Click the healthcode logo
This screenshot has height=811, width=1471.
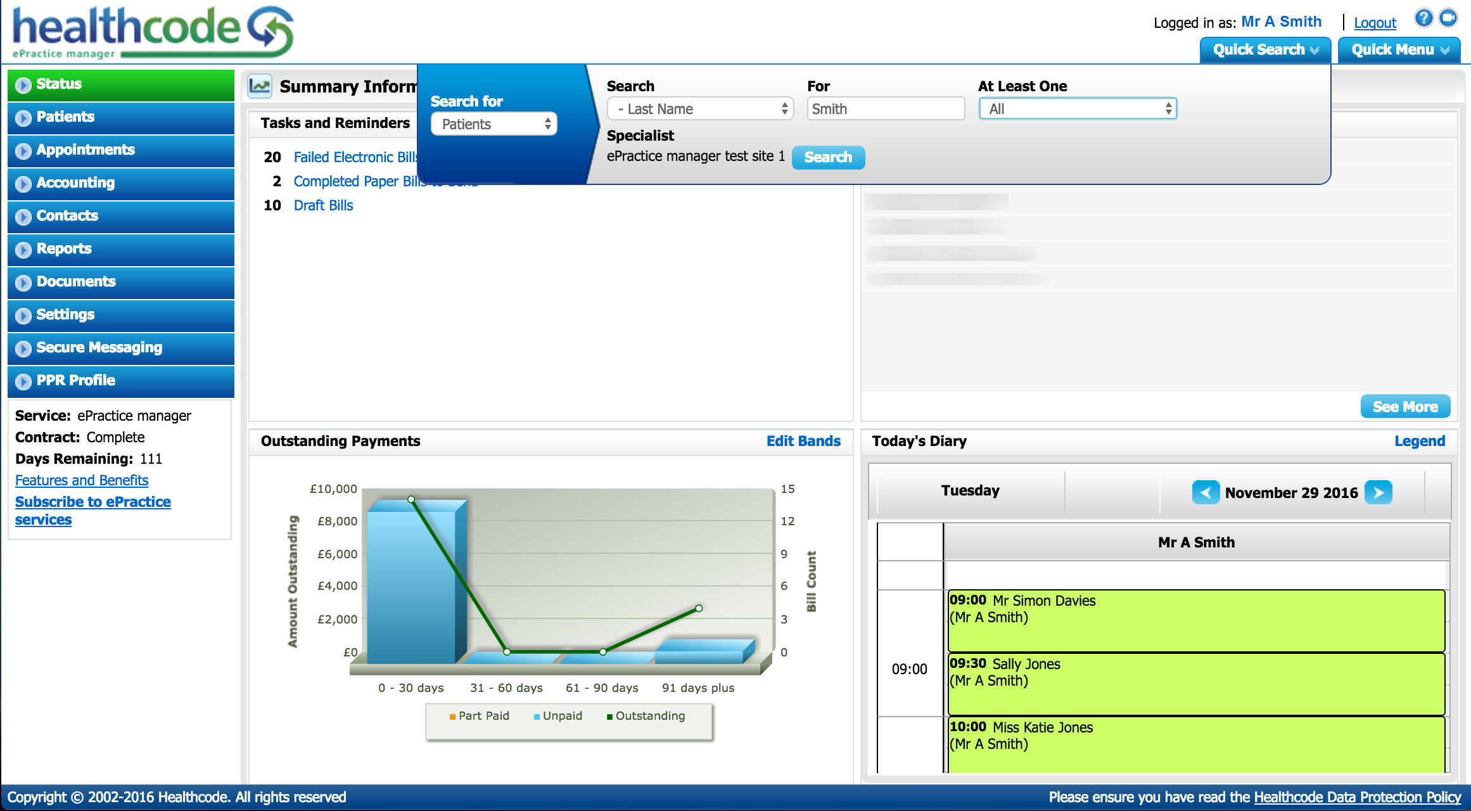[153, 32]
